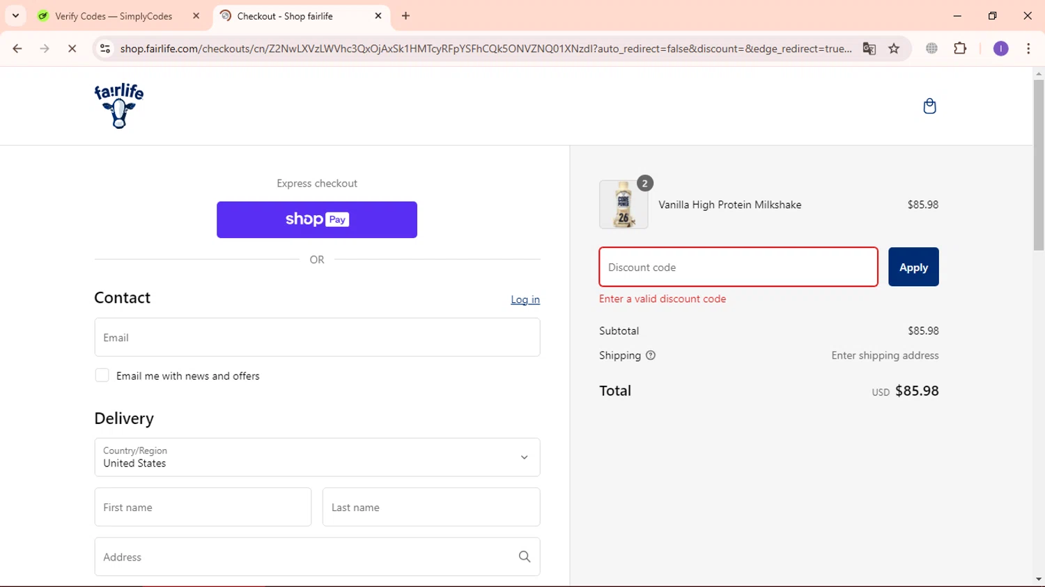1045x587 pixels.
Task: Click the page vertical scrollbar thumb
Action: 1039,165
